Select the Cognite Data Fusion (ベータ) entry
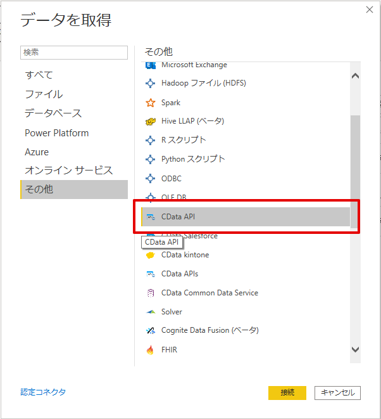The height and width of the screenshot is (419, 381). click(x=246, y=331)
